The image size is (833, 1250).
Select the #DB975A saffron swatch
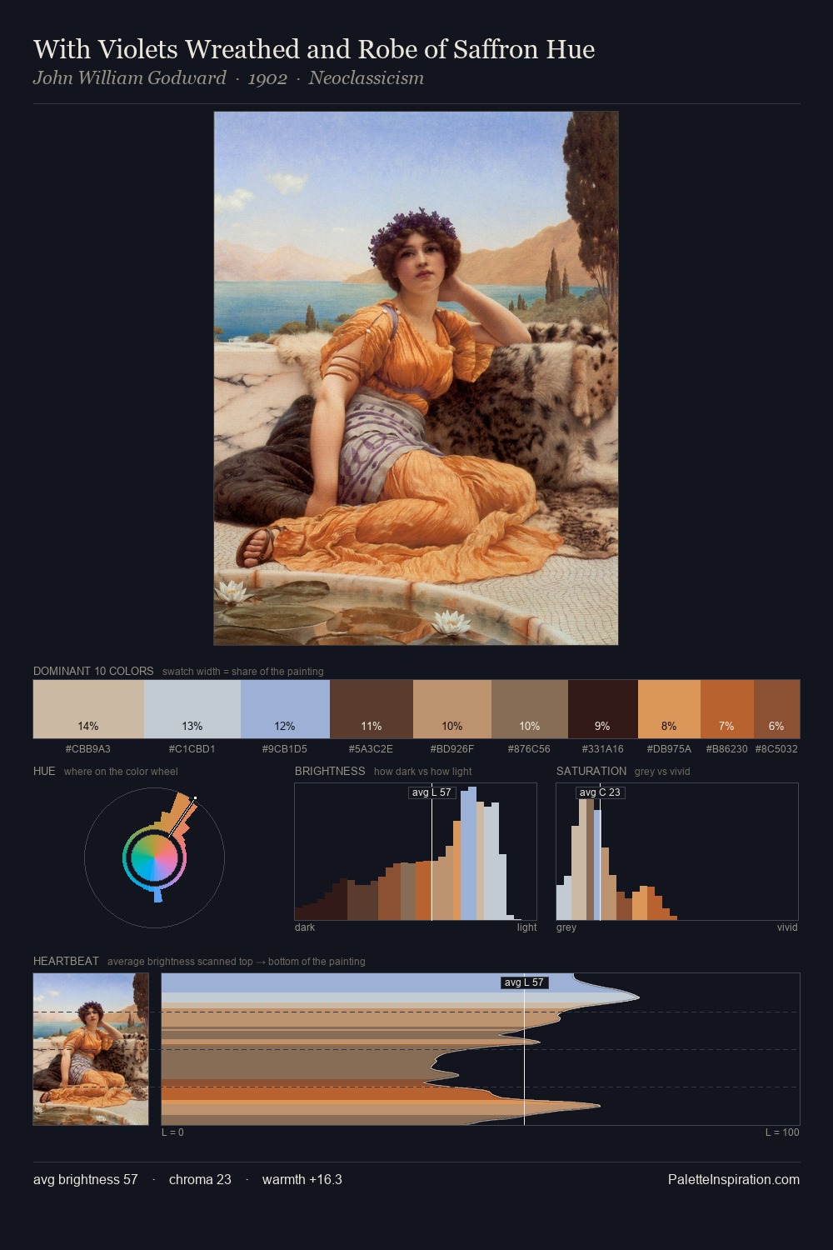tap(669, 709)
